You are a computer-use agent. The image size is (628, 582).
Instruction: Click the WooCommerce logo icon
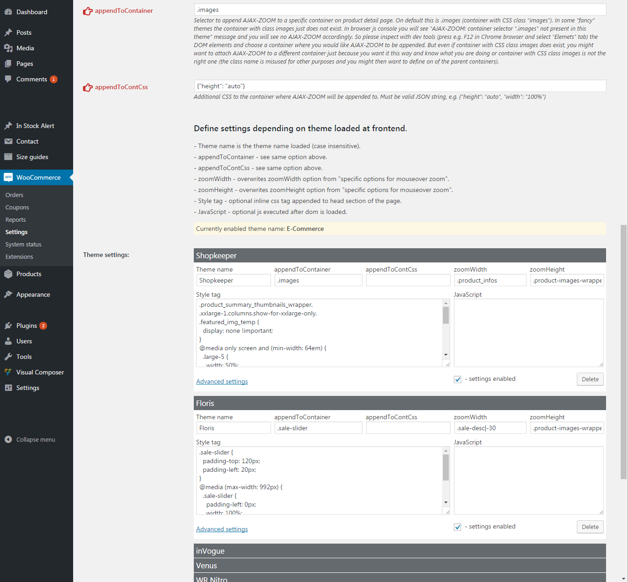[x=8, y=177]
